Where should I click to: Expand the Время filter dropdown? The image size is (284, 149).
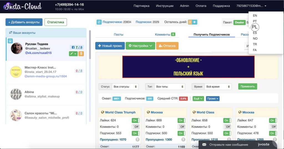click(x=218, y=87)
